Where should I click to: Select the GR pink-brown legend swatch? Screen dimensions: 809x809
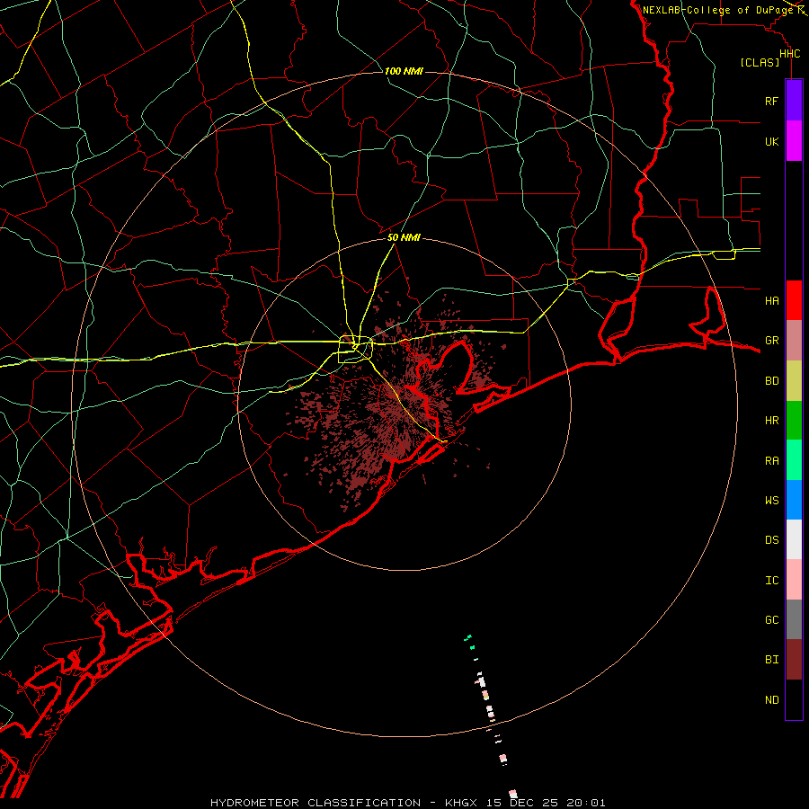[x=794, y=341]
